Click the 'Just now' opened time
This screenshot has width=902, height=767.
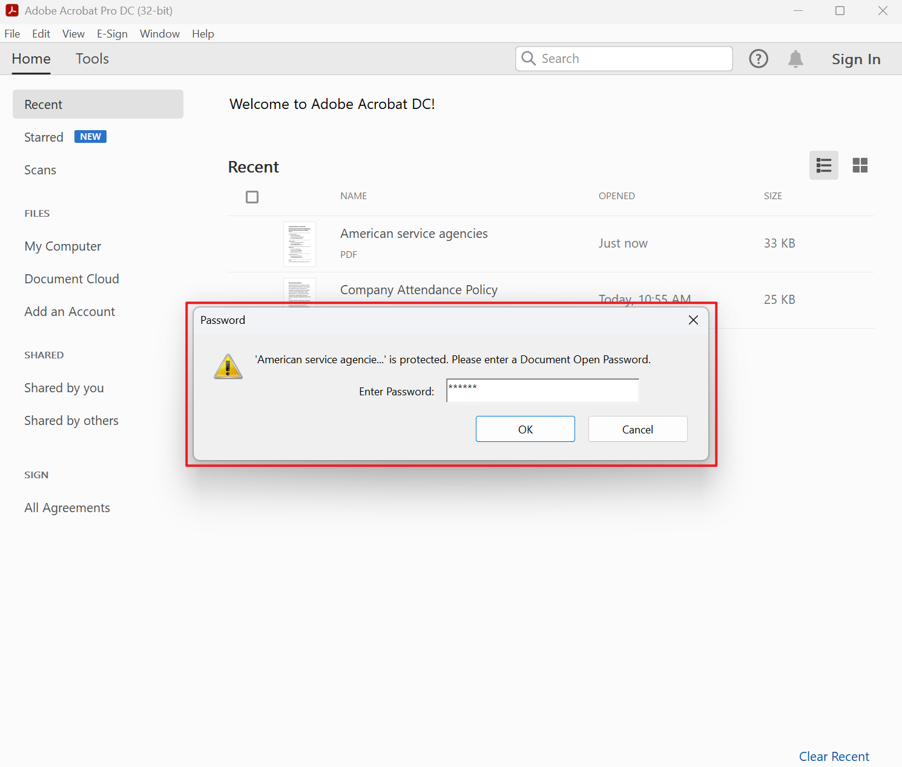[623, 243]
